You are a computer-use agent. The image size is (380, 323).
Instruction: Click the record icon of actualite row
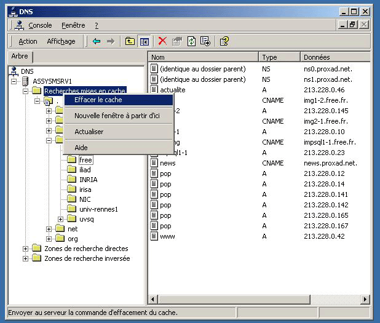154,89
